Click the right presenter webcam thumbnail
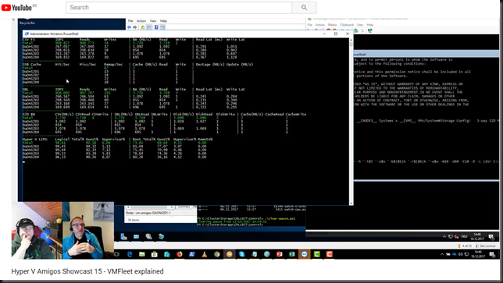Screen dimensions: 503x283 pos(88,230)
